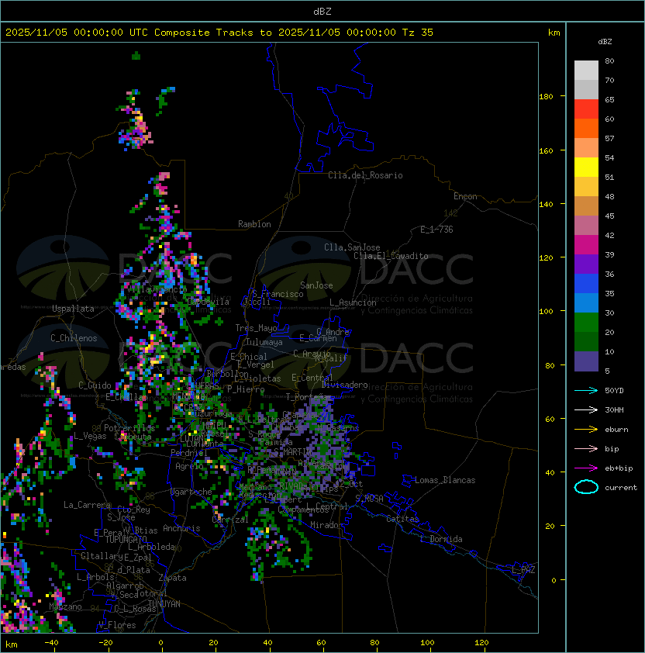The width and height of the screenshot is (645, 653).
Task: Click the 'Divisadero' map label
Action: [345, 385]
